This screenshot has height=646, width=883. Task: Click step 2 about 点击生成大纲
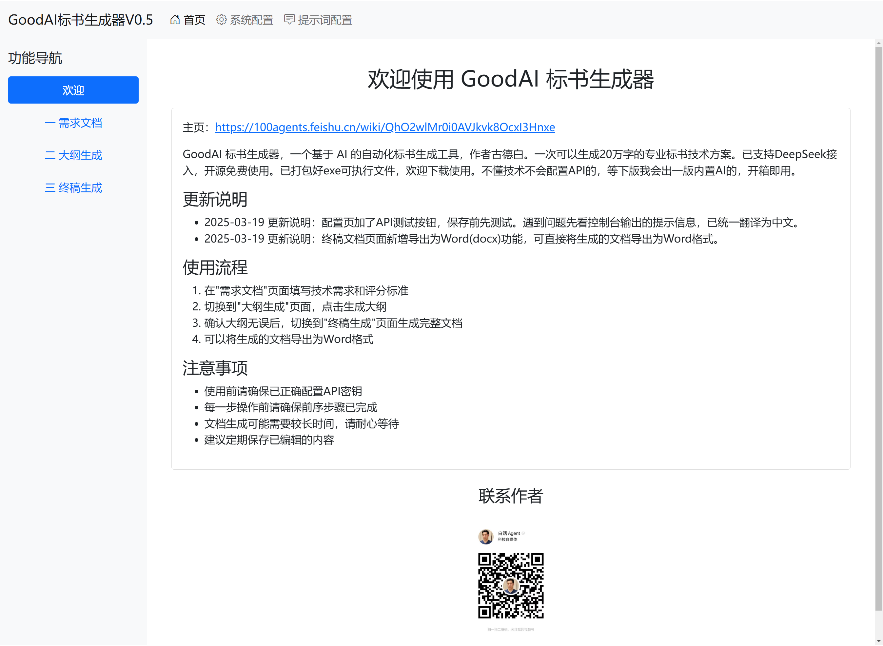point(295,306)
